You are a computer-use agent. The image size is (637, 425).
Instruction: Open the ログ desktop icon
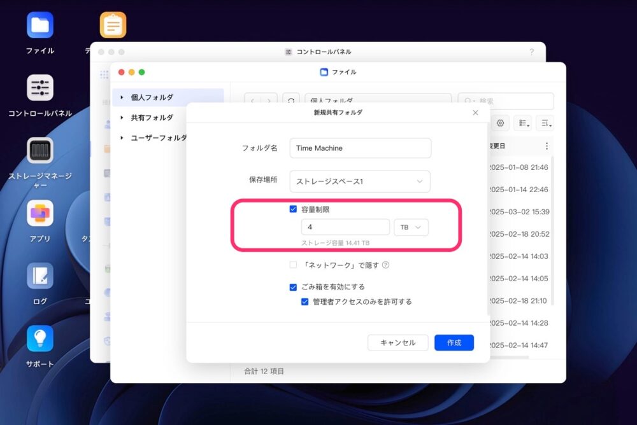39,275
